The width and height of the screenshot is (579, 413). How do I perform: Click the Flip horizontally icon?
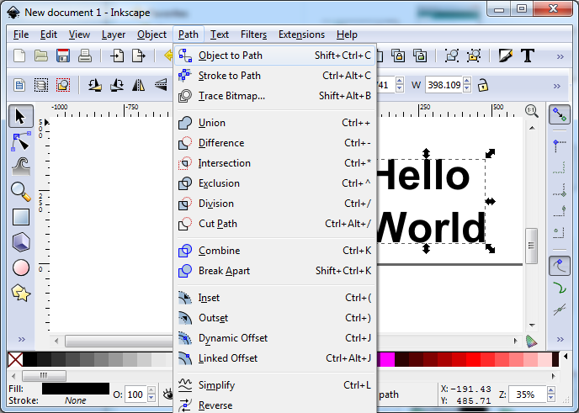(139, 85)
